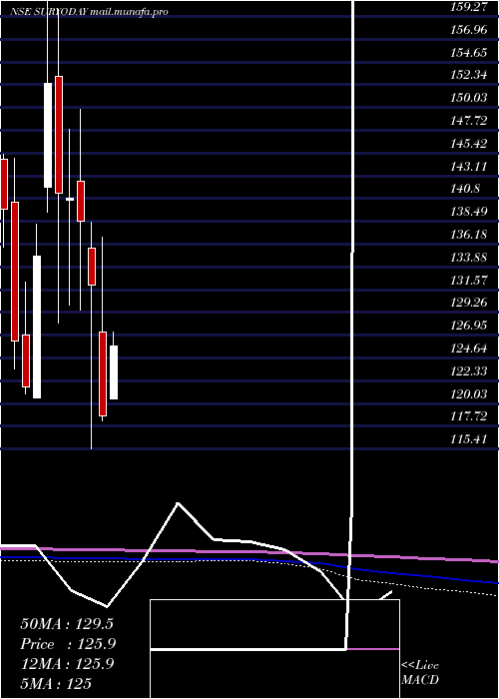Click the 156.96 price axis label
This screenshot has width=499, height=699.
469,30
